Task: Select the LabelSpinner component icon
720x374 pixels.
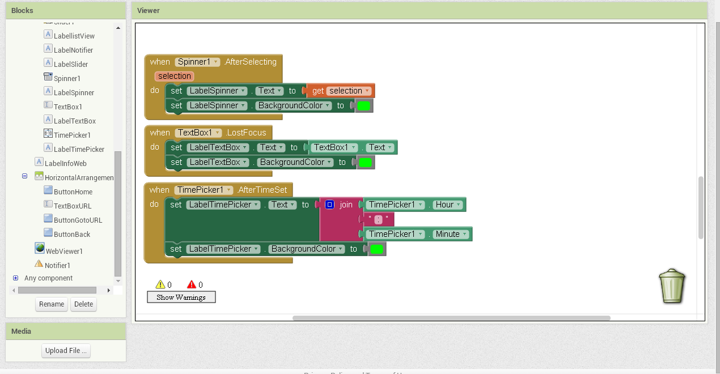Action: coord(48,91)
